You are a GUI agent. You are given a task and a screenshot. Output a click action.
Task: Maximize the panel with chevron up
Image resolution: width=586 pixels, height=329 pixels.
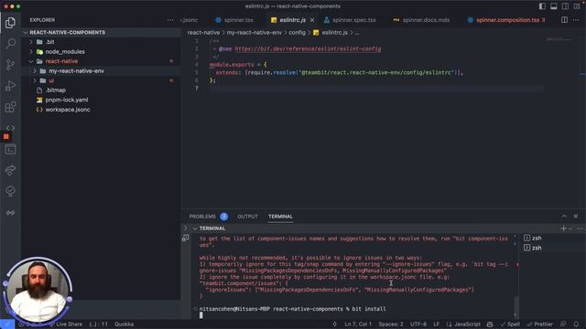(564, 217)
